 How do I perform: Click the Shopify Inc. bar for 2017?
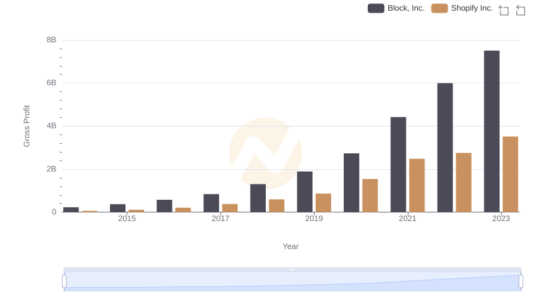coord(230,208)
